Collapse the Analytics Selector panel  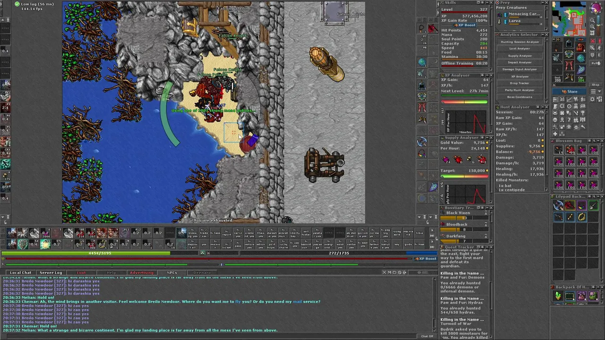[x=543, y=34]
